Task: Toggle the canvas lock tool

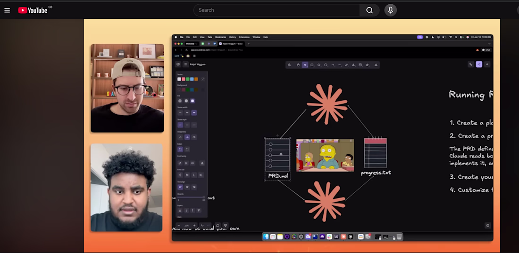Action: tap(289, 65)
